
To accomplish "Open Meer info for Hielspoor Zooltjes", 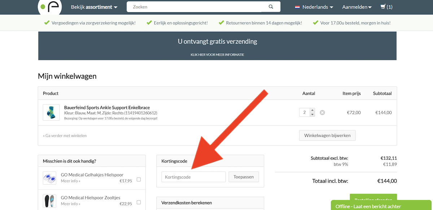I will (70, 204).
